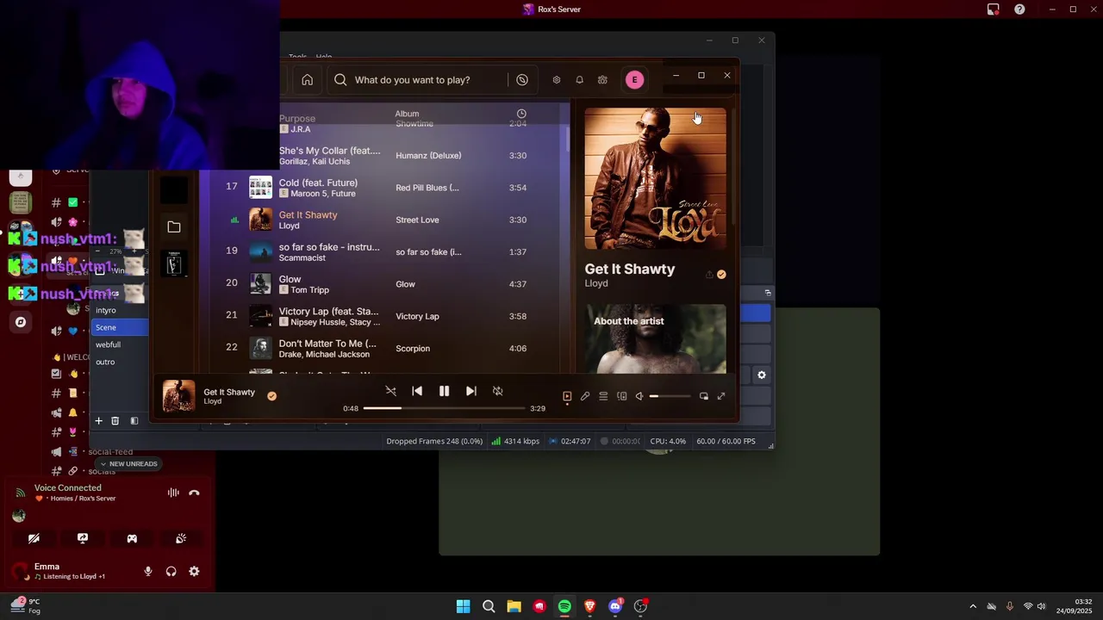The width and height of the screenshot is (1103, 620).
Task: Open the Scorpion album link
Action: pos(413,349)
